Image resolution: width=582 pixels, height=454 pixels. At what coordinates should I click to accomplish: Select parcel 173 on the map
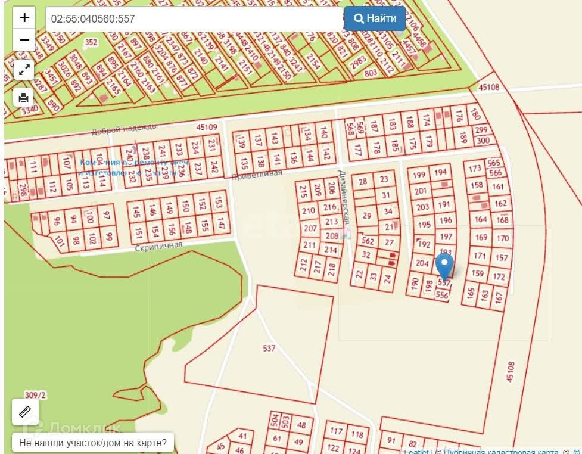[x=475, y=169]
